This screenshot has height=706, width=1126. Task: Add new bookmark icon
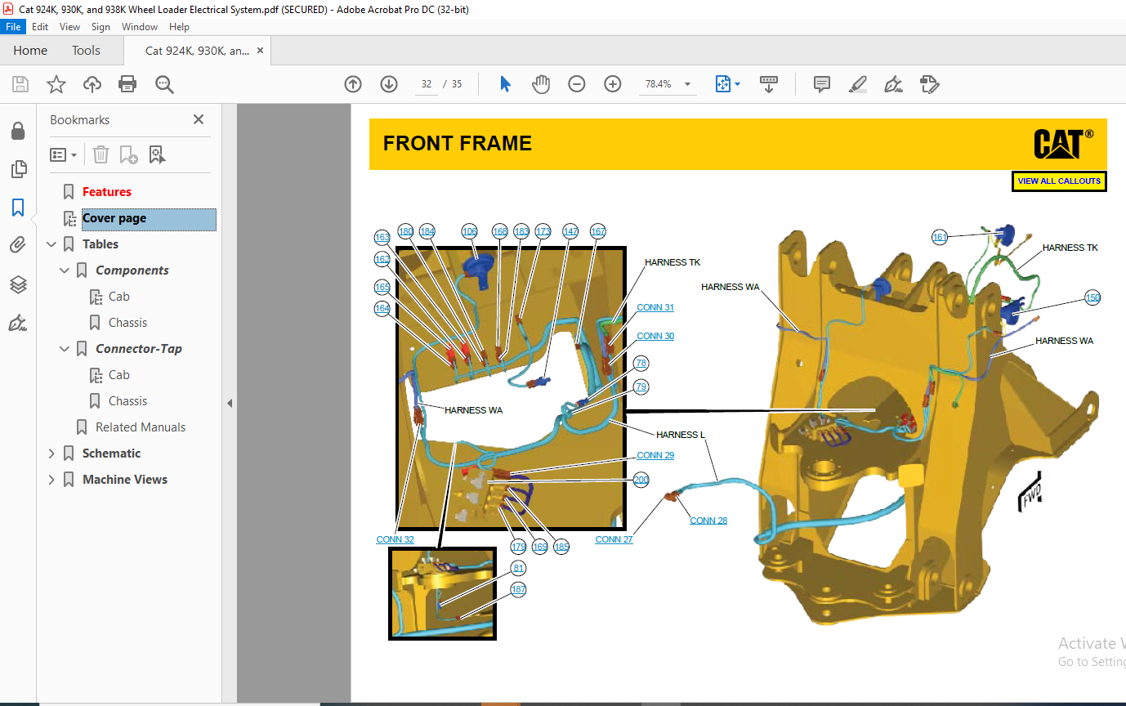click(x=128, y=154)
